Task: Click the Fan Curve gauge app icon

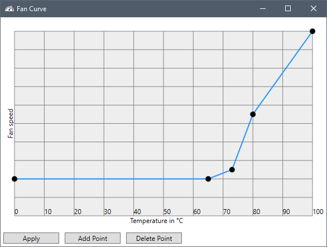Action: (9, 9)
